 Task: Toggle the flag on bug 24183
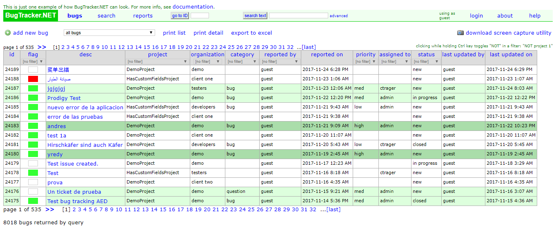[33, 126]
